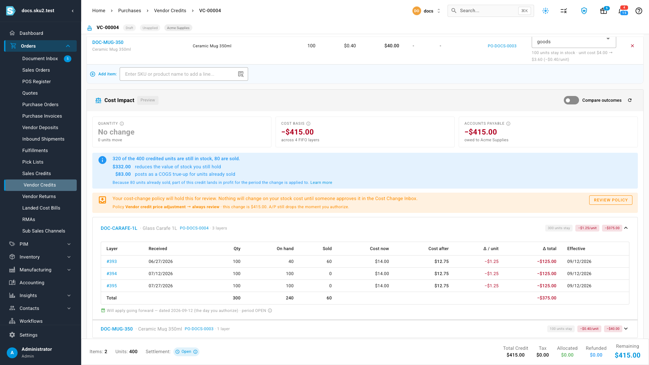The height and width of the screenshot is (365, 649).
Task: Click the global Search box
Action: 490,11
